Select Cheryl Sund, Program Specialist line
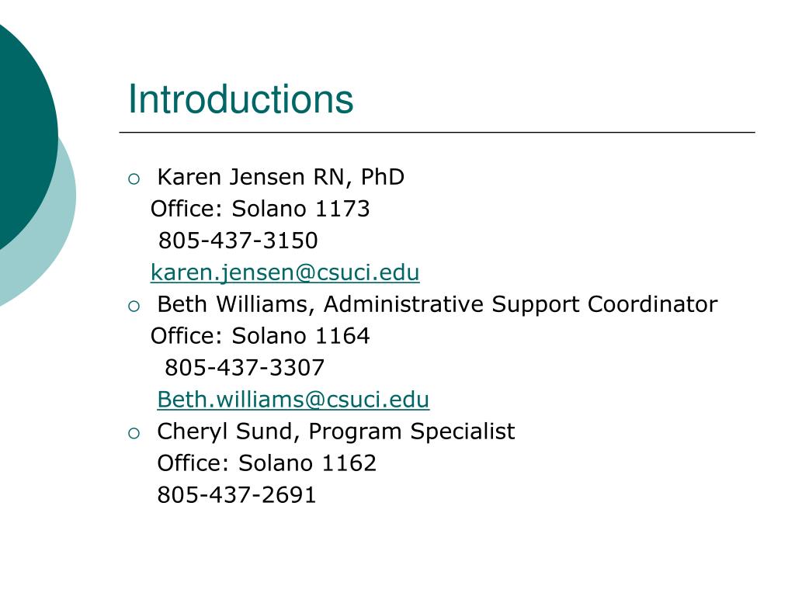Image resolution: width=795 pixels, height=596 pixels. click(x=336, y=431)
